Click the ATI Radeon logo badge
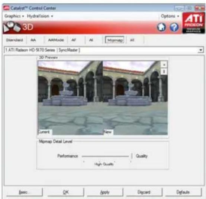Image resolution: width=206 pixels, height=199 pixels. click(193, 23)
